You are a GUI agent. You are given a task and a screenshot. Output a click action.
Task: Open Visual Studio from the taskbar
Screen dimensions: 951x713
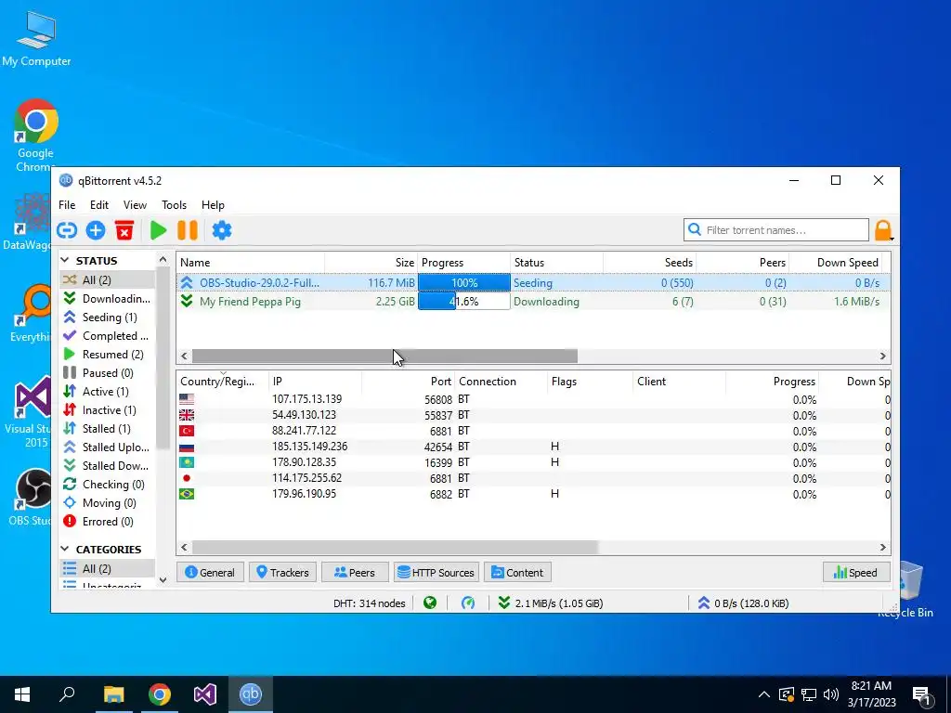click(205, 694)
